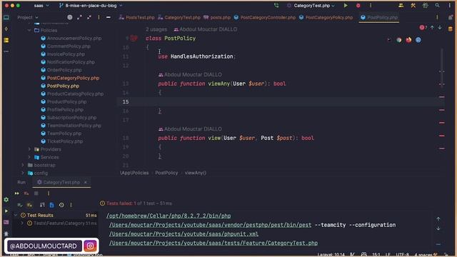The width and height of the screenshot is (457, 257).
Task: Expand Tests\Feature\Category test node
Action: [x=22, y=223]
